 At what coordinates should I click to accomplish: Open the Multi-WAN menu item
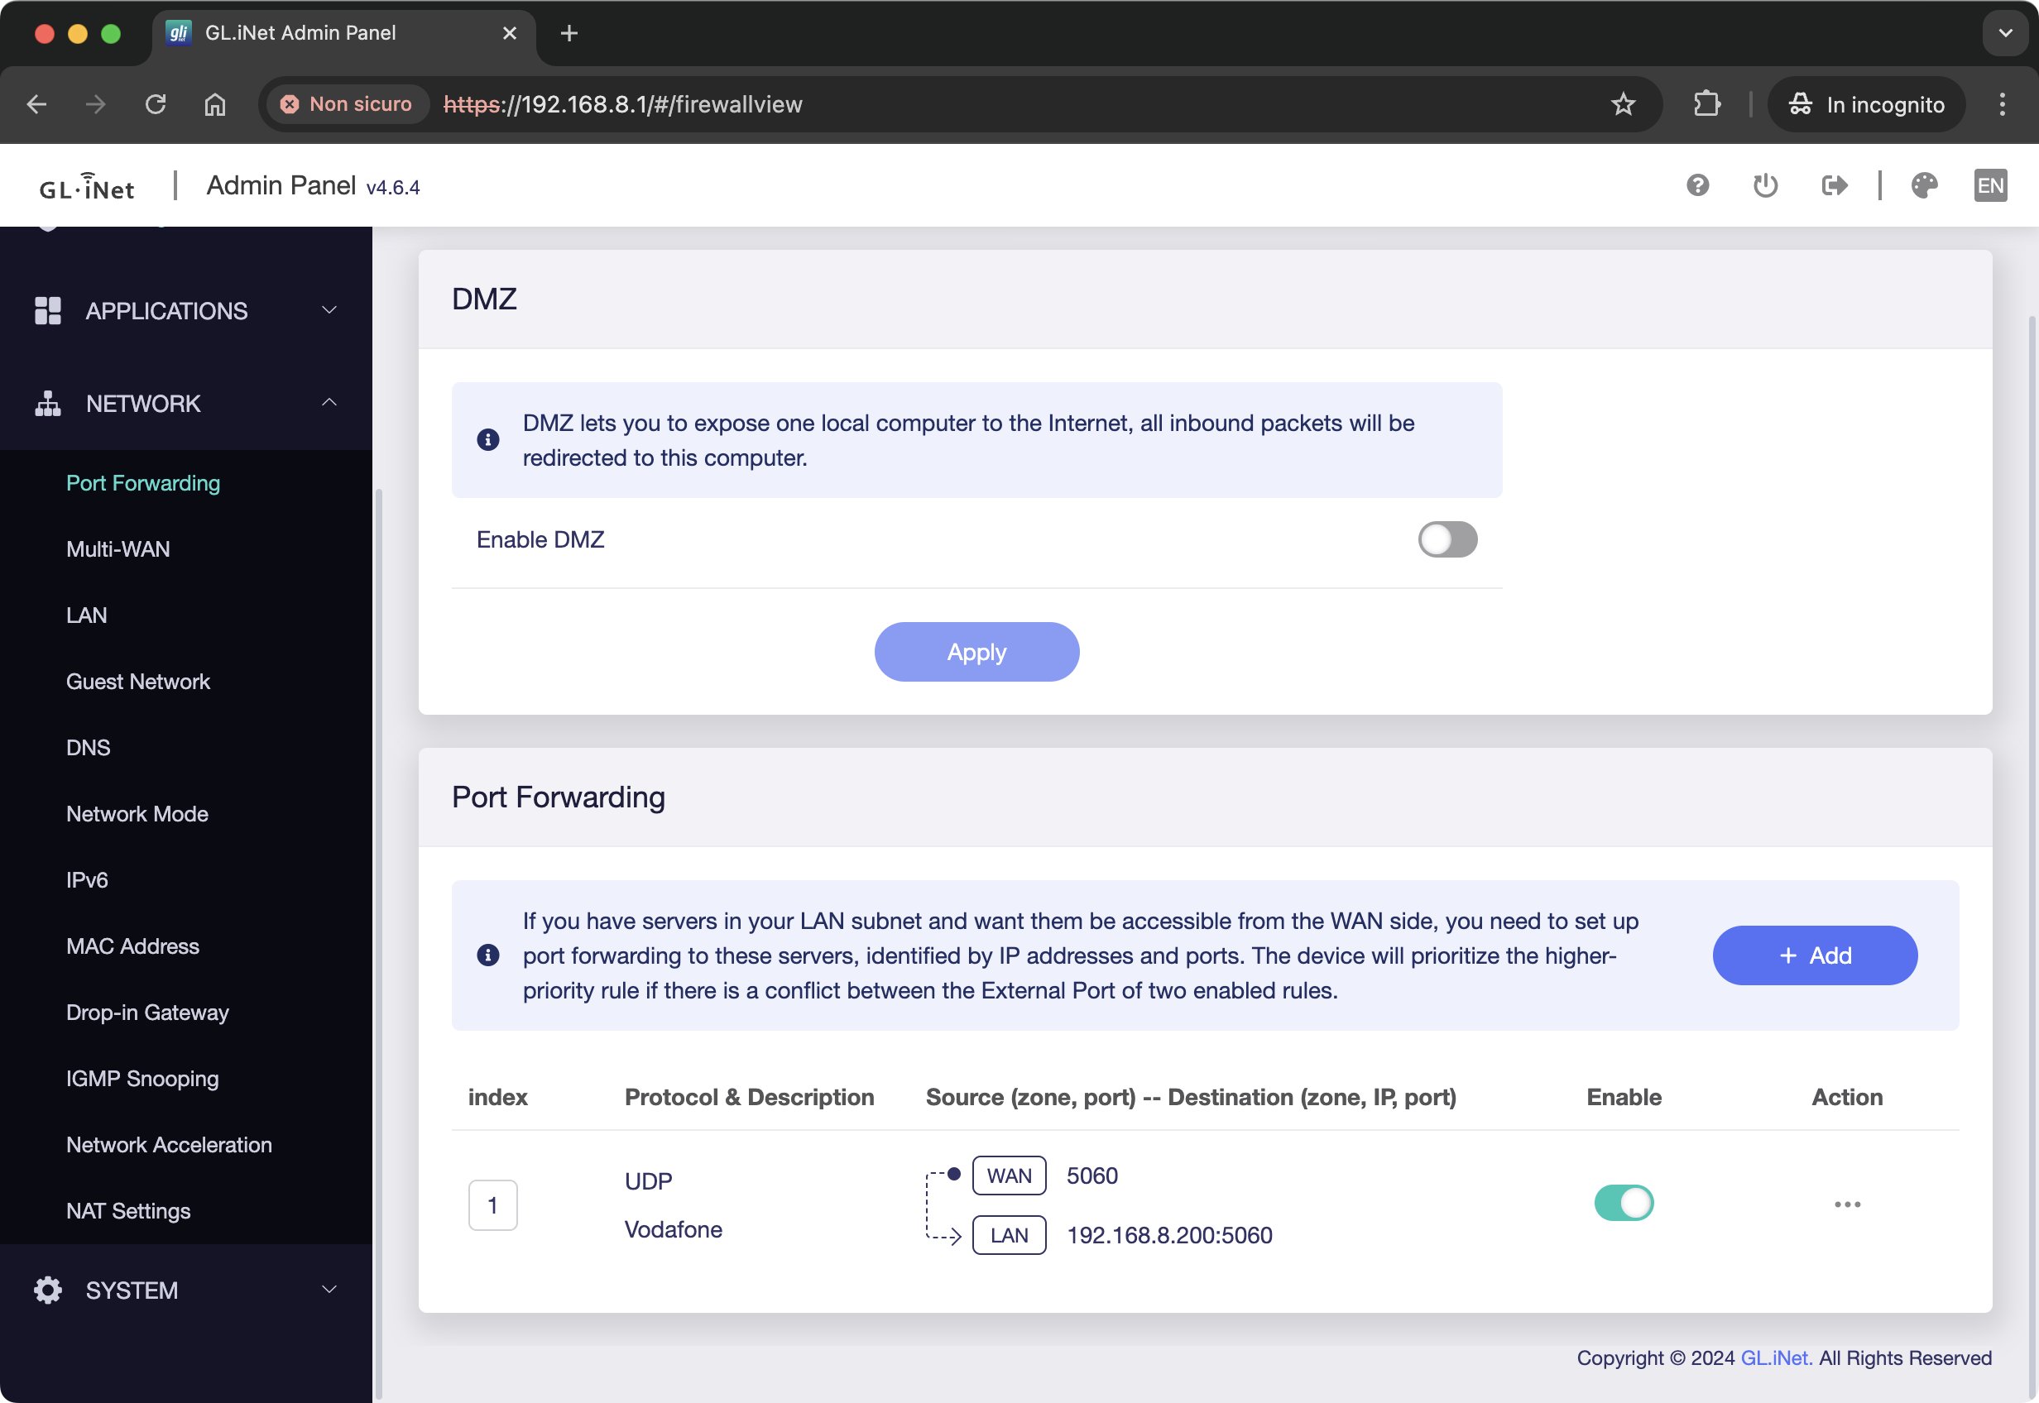118,549
